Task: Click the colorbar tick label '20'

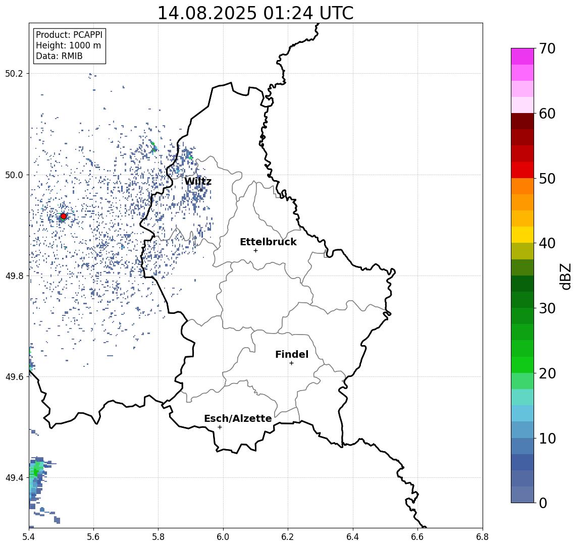Action: (547, 373)
